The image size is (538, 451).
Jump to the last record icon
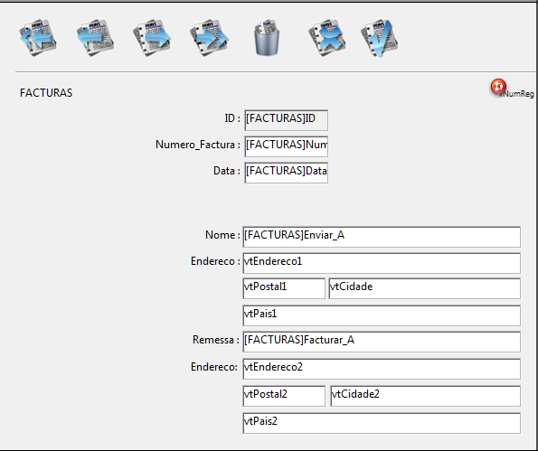pyautogui.click(x=209, y=37)
